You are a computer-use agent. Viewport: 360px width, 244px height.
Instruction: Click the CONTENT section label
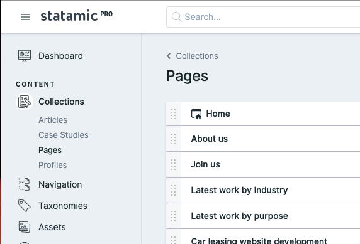[35, 84]
